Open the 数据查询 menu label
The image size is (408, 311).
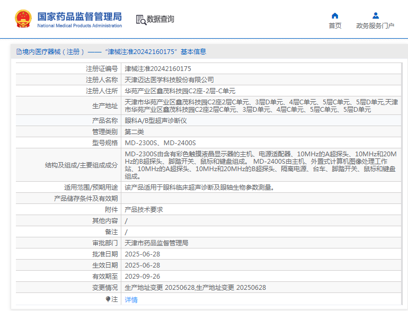[161, 20]
